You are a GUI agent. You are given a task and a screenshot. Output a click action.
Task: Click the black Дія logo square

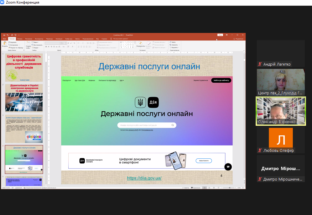(153, 102)
